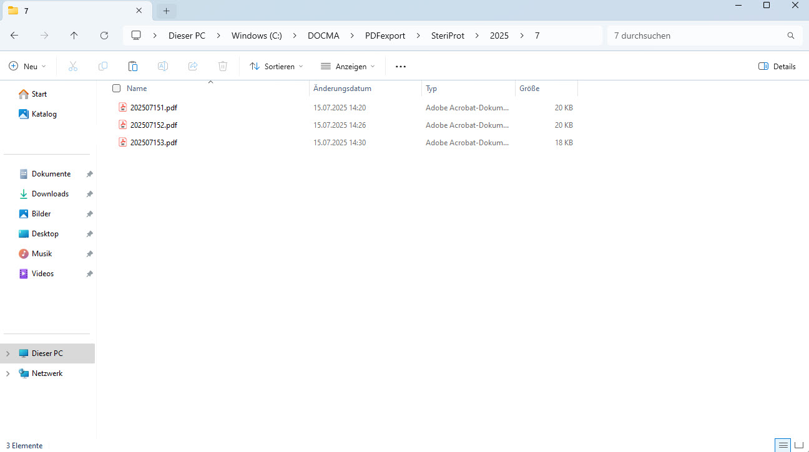Open the Anzeigen dropdown menu
Viewport: 809px width, 452px height.
[348, 66]
